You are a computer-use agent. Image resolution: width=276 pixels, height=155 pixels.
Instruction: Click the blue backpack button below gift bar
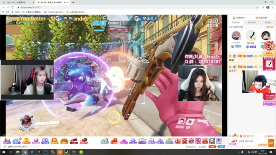[x=221, y=147]
